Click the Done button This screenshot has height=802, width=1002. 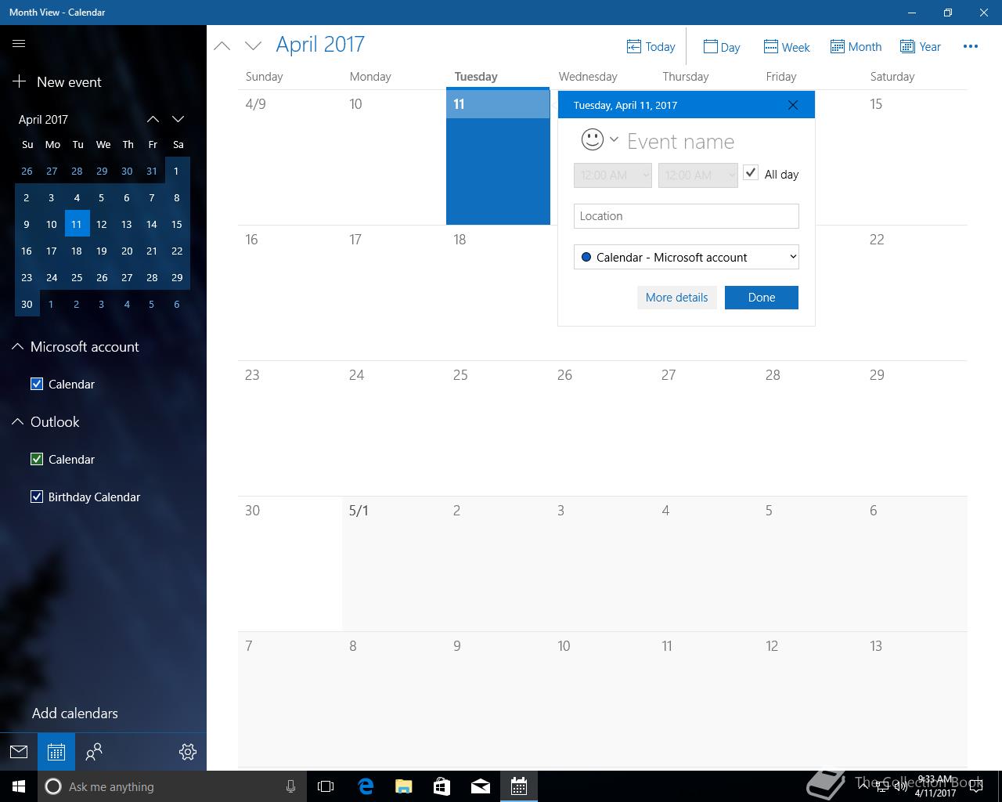point(762,298)
